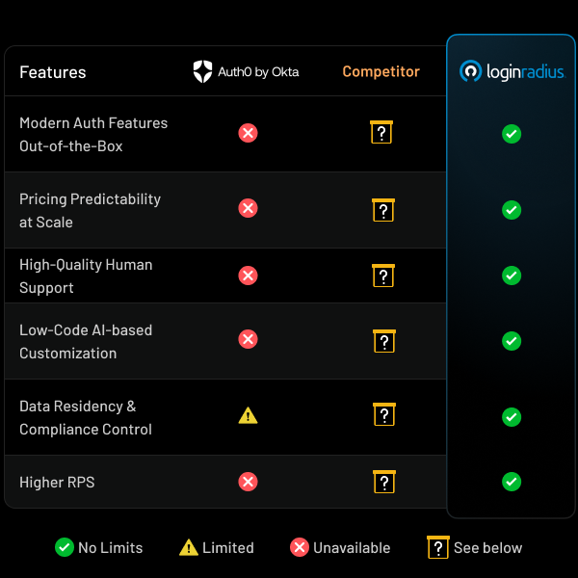Click the LoginRadius logo in header
The width and height of the screenshot is (578, 578).
click(x=511, y=71)
